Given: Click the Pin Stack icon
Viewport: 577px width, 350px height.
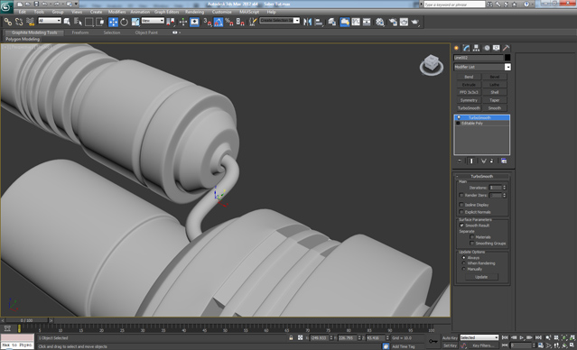Looking at the screenshot, I should coord(460,161).
